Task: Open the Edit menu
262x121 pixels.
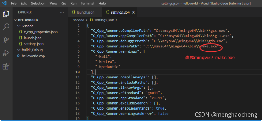Action: click(x=24, y=3)
